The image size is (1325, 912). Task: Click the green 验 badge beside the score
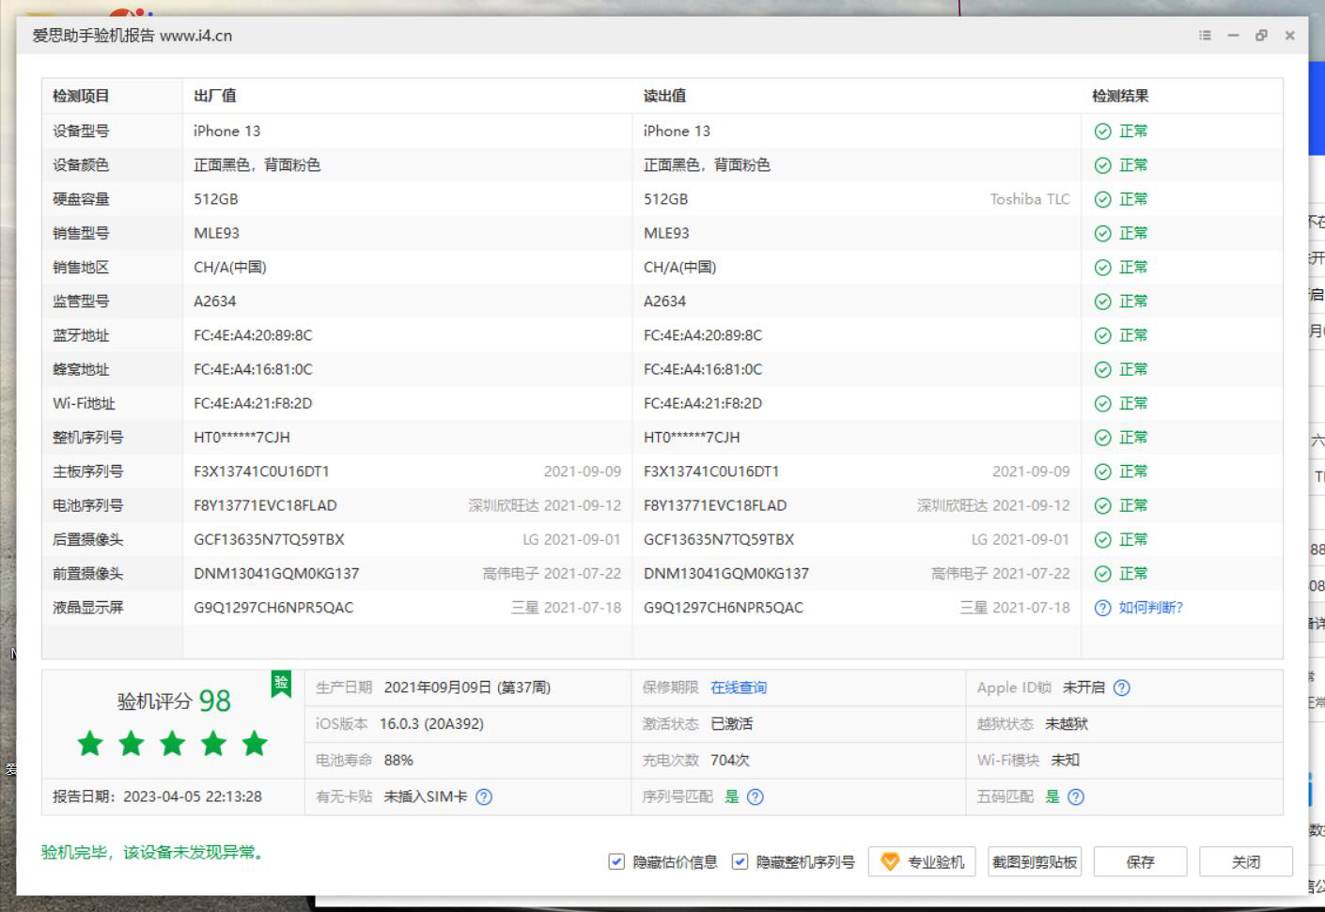coord(281,684)
